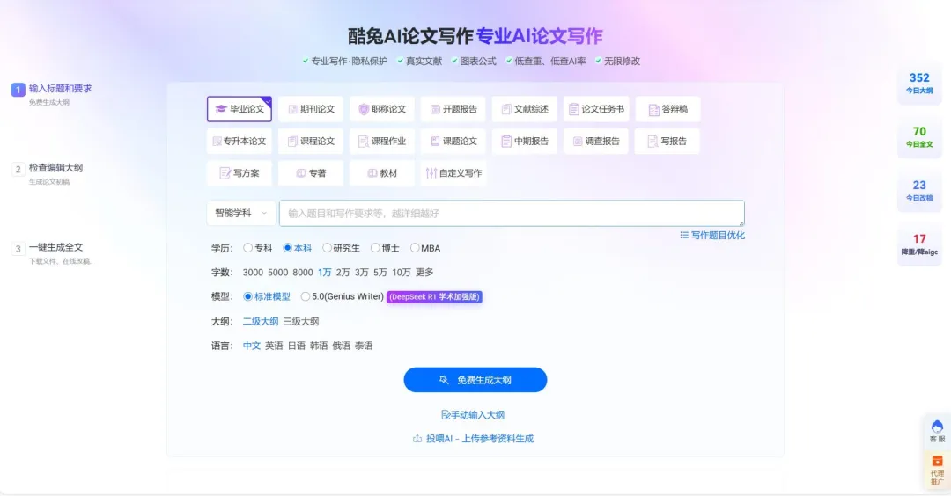Choose the 文献综述 icon option
This screenshot has height=496, width=951.
(x=506, y=109)
